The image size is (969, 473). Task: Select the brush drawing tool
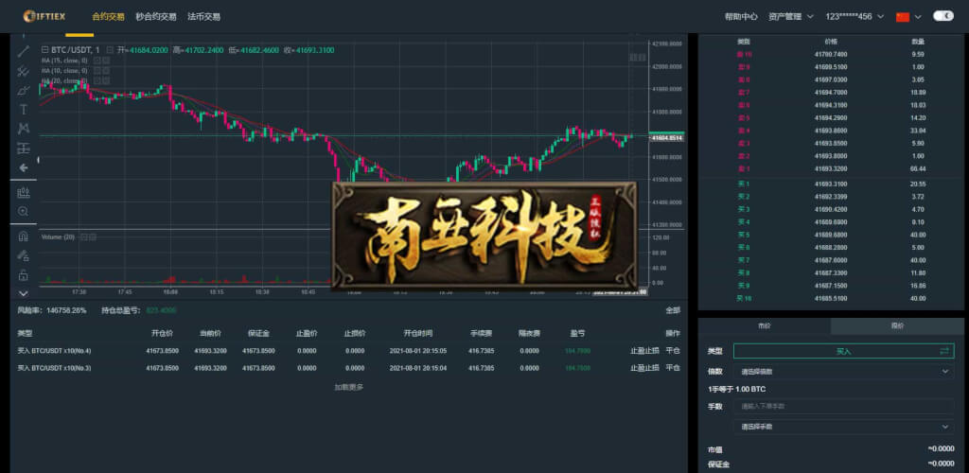[24, 90]
